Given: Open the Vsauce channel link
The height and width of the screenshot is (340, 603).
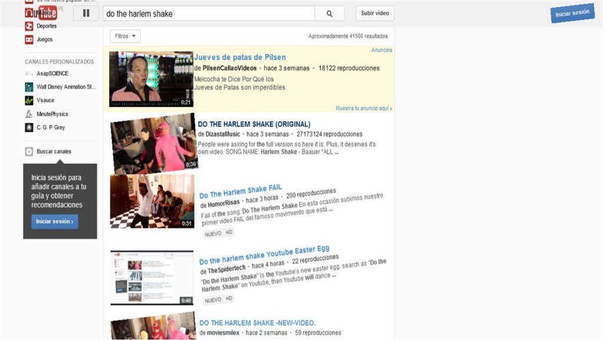Looking at the screenshot, I should pyautogui.click(x=45, y=100).
